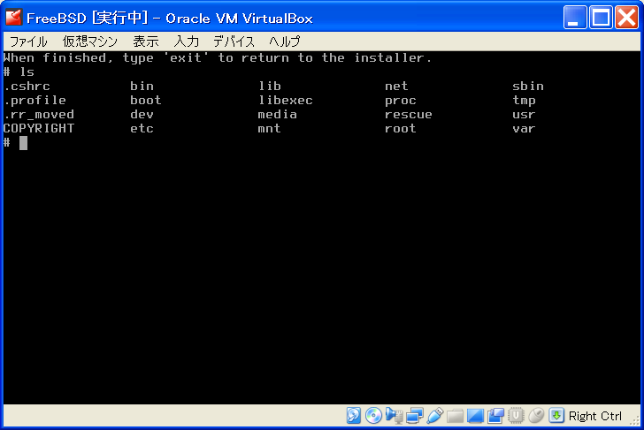Click the .cshrc entry in listing
The image size is (644, 430).
pyautogui.click(x=27, y=86)
